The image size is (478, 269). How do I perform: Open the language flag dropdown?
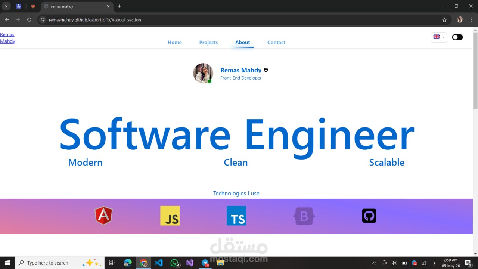(438, 37)
